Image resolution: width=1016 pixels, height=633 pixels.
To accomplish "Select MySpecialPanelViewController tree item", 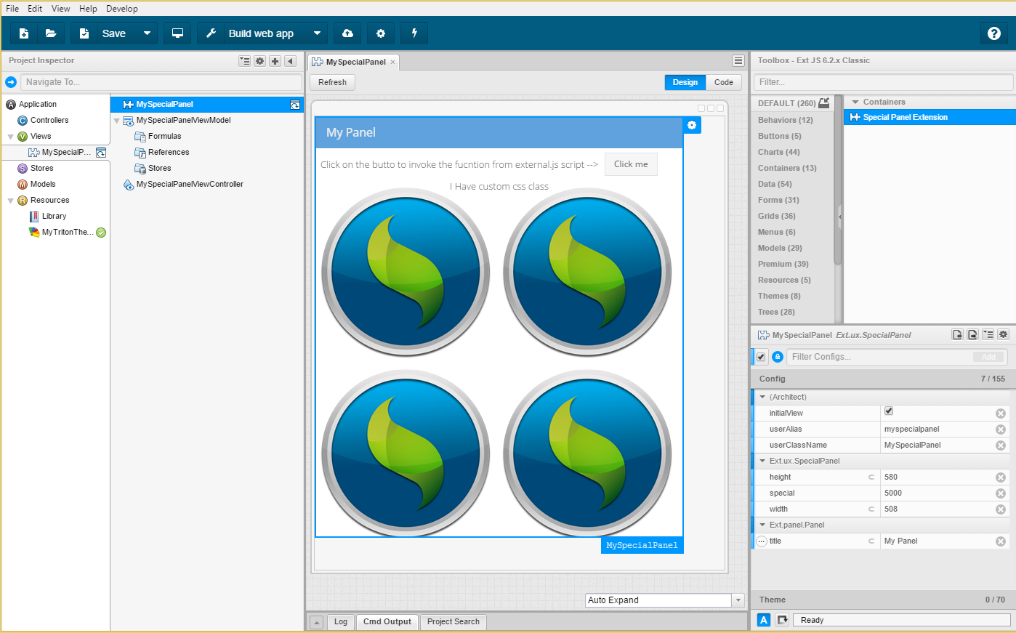I will tap(190, 185).
